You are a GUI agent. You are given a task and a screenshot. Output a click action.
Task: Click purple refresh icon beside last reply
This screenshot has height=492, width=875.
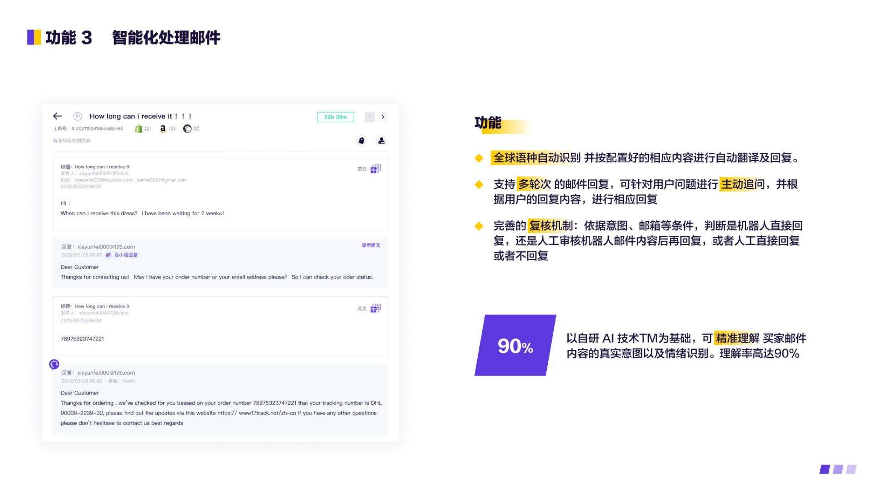tap(54, 364)
